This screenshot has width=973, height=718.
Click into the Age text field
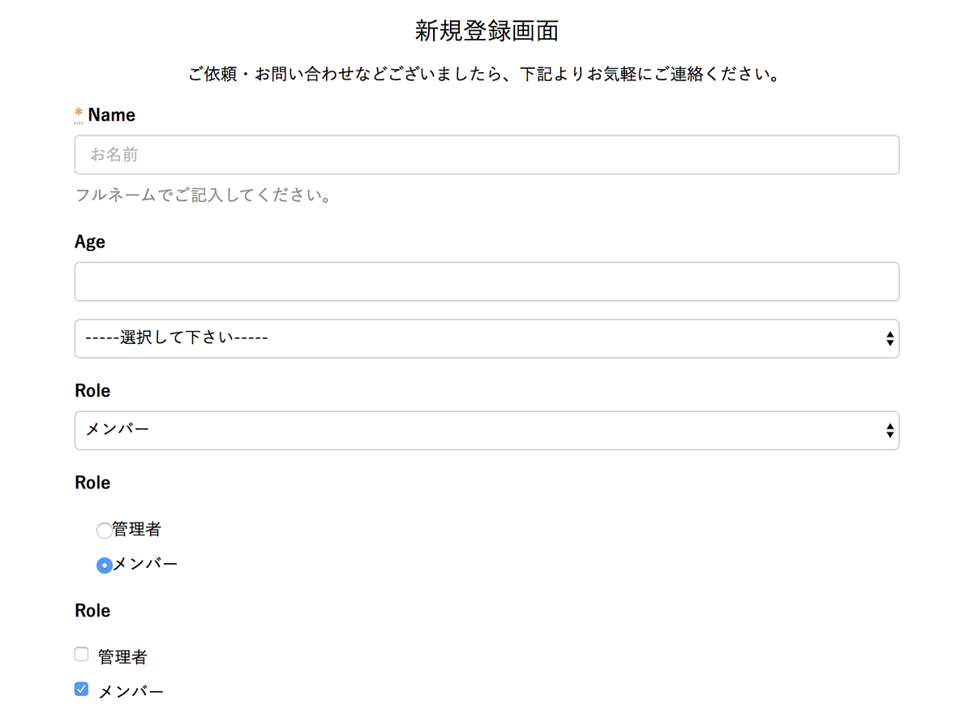click(x=486, y=281)
